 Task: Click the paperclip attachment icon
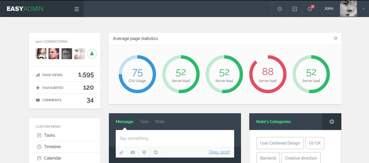coord(121,152)
